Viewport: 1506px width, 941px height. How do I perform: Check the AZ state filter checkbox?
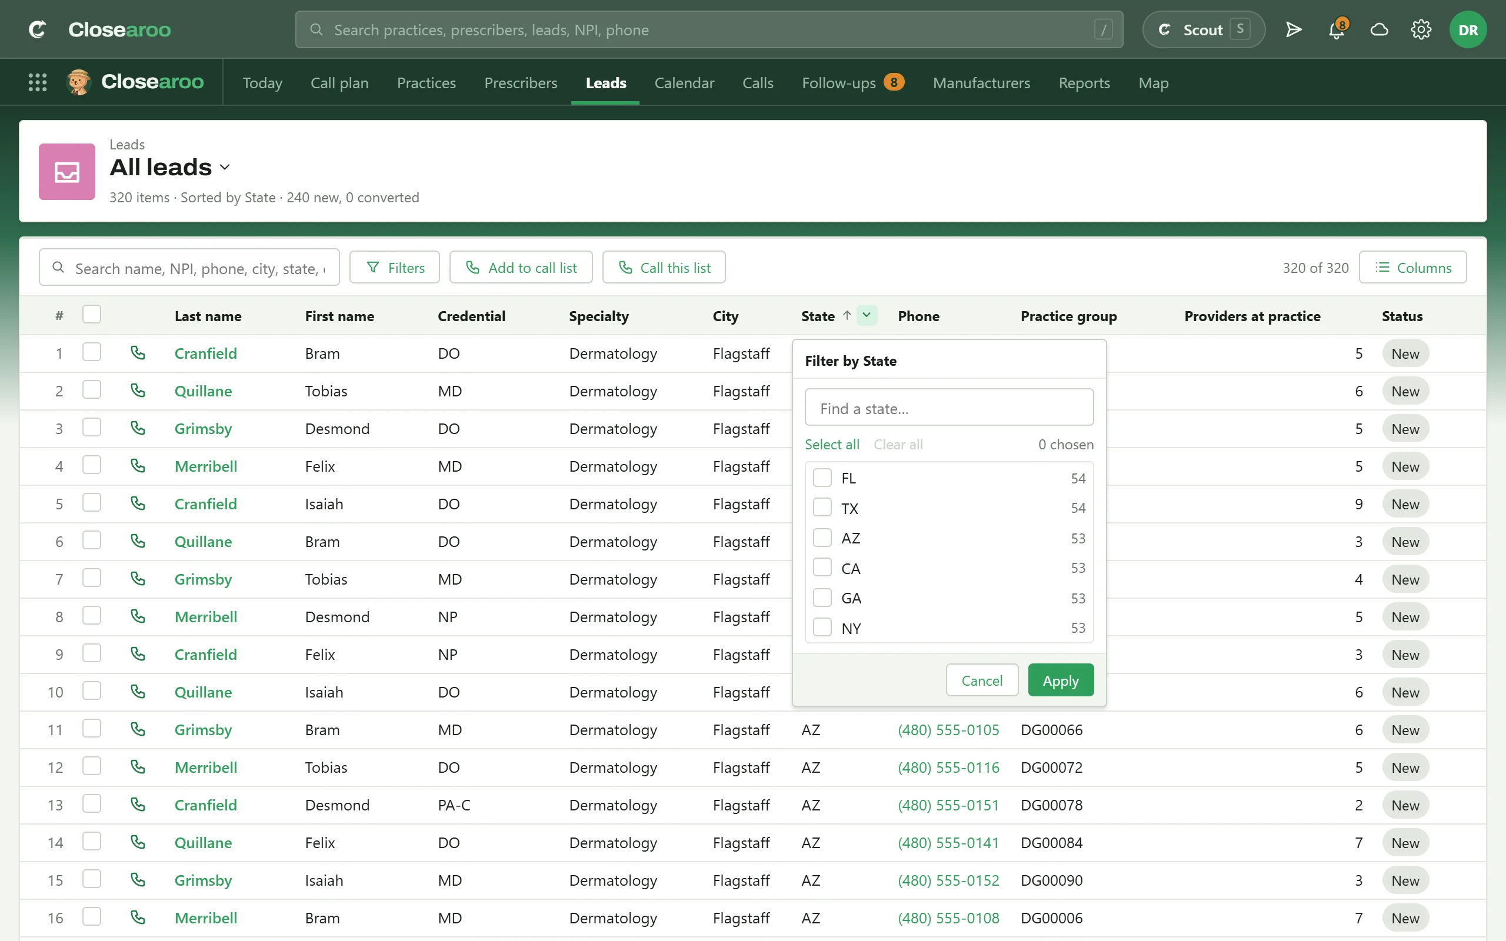click(x=822, y=538)
